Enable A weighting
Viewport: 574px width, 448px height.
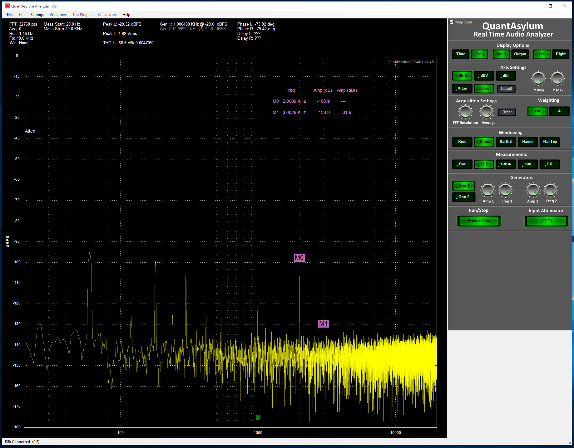click(559, 111)
